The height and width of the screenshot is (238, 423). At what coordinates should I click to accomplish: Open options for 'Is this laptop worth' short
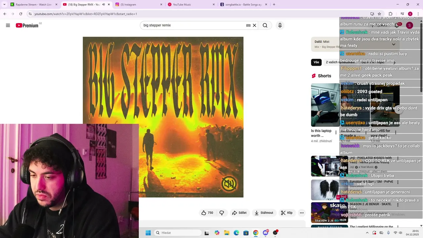[x=336, y=132]
